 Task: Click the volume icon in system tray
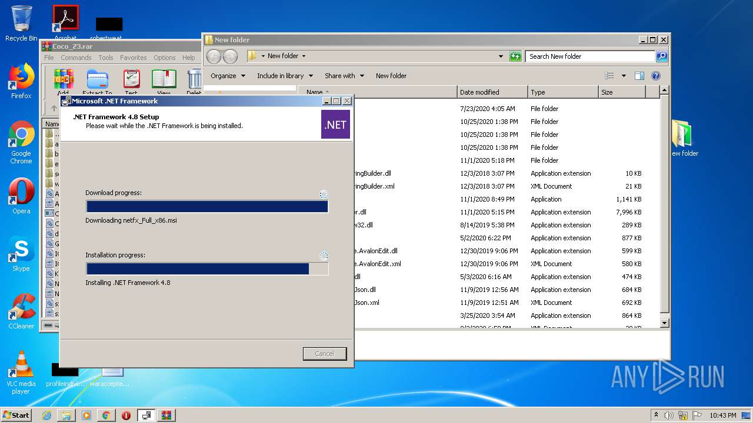tap(669, 415)
